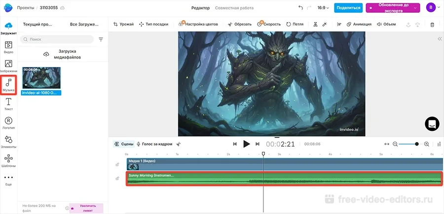This screenshot has width=444, height=214.
Task: Expand the collapsed right side panel chevron
Action: [440, 39]
